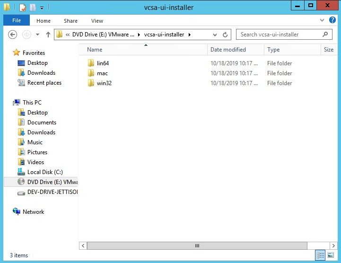Sort by Size column header
Screen dimensions: 341x263
tap(329, 50)
